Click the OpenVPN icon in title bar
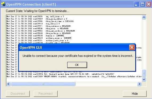This screenshot has width=152, height=99. pyautogui.click(x=3, y=4)
